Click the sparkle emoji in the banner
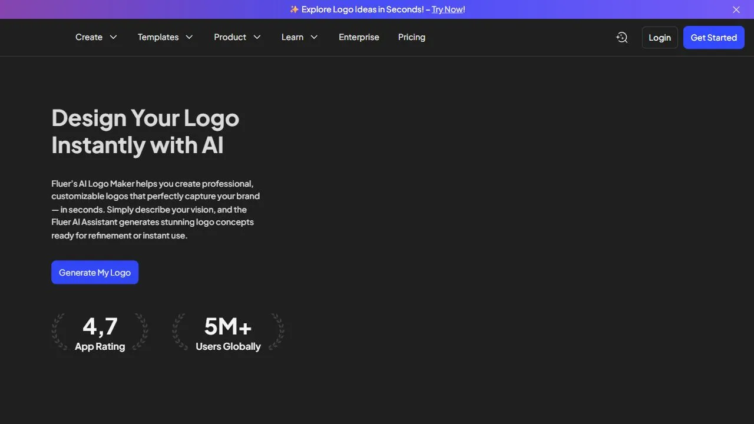 pyautogui.click(x=294, y=9)
